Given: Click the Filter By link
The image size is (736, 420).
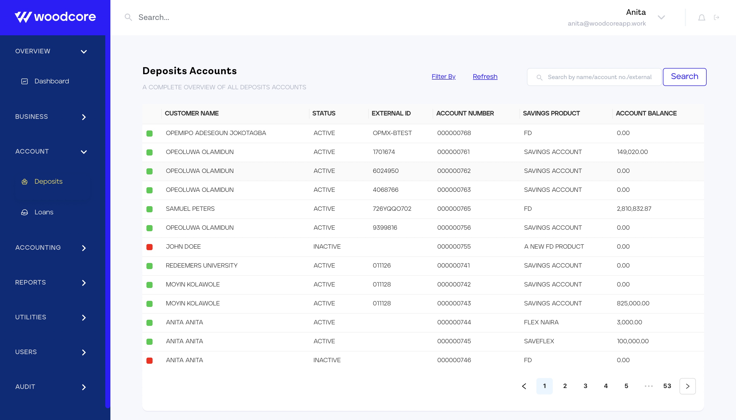Looking at the screenshot, I should [x=443, y=76].
